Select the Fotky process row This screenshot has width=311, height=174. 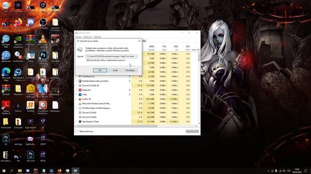133,95
